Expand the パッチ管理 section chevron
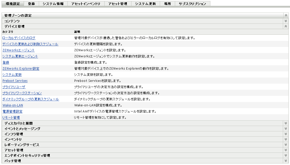This screenshot has width=290, height=165. click(286, 161)
